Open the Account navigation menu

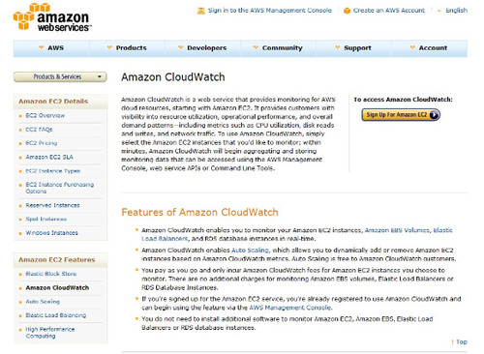click(429, 47)
